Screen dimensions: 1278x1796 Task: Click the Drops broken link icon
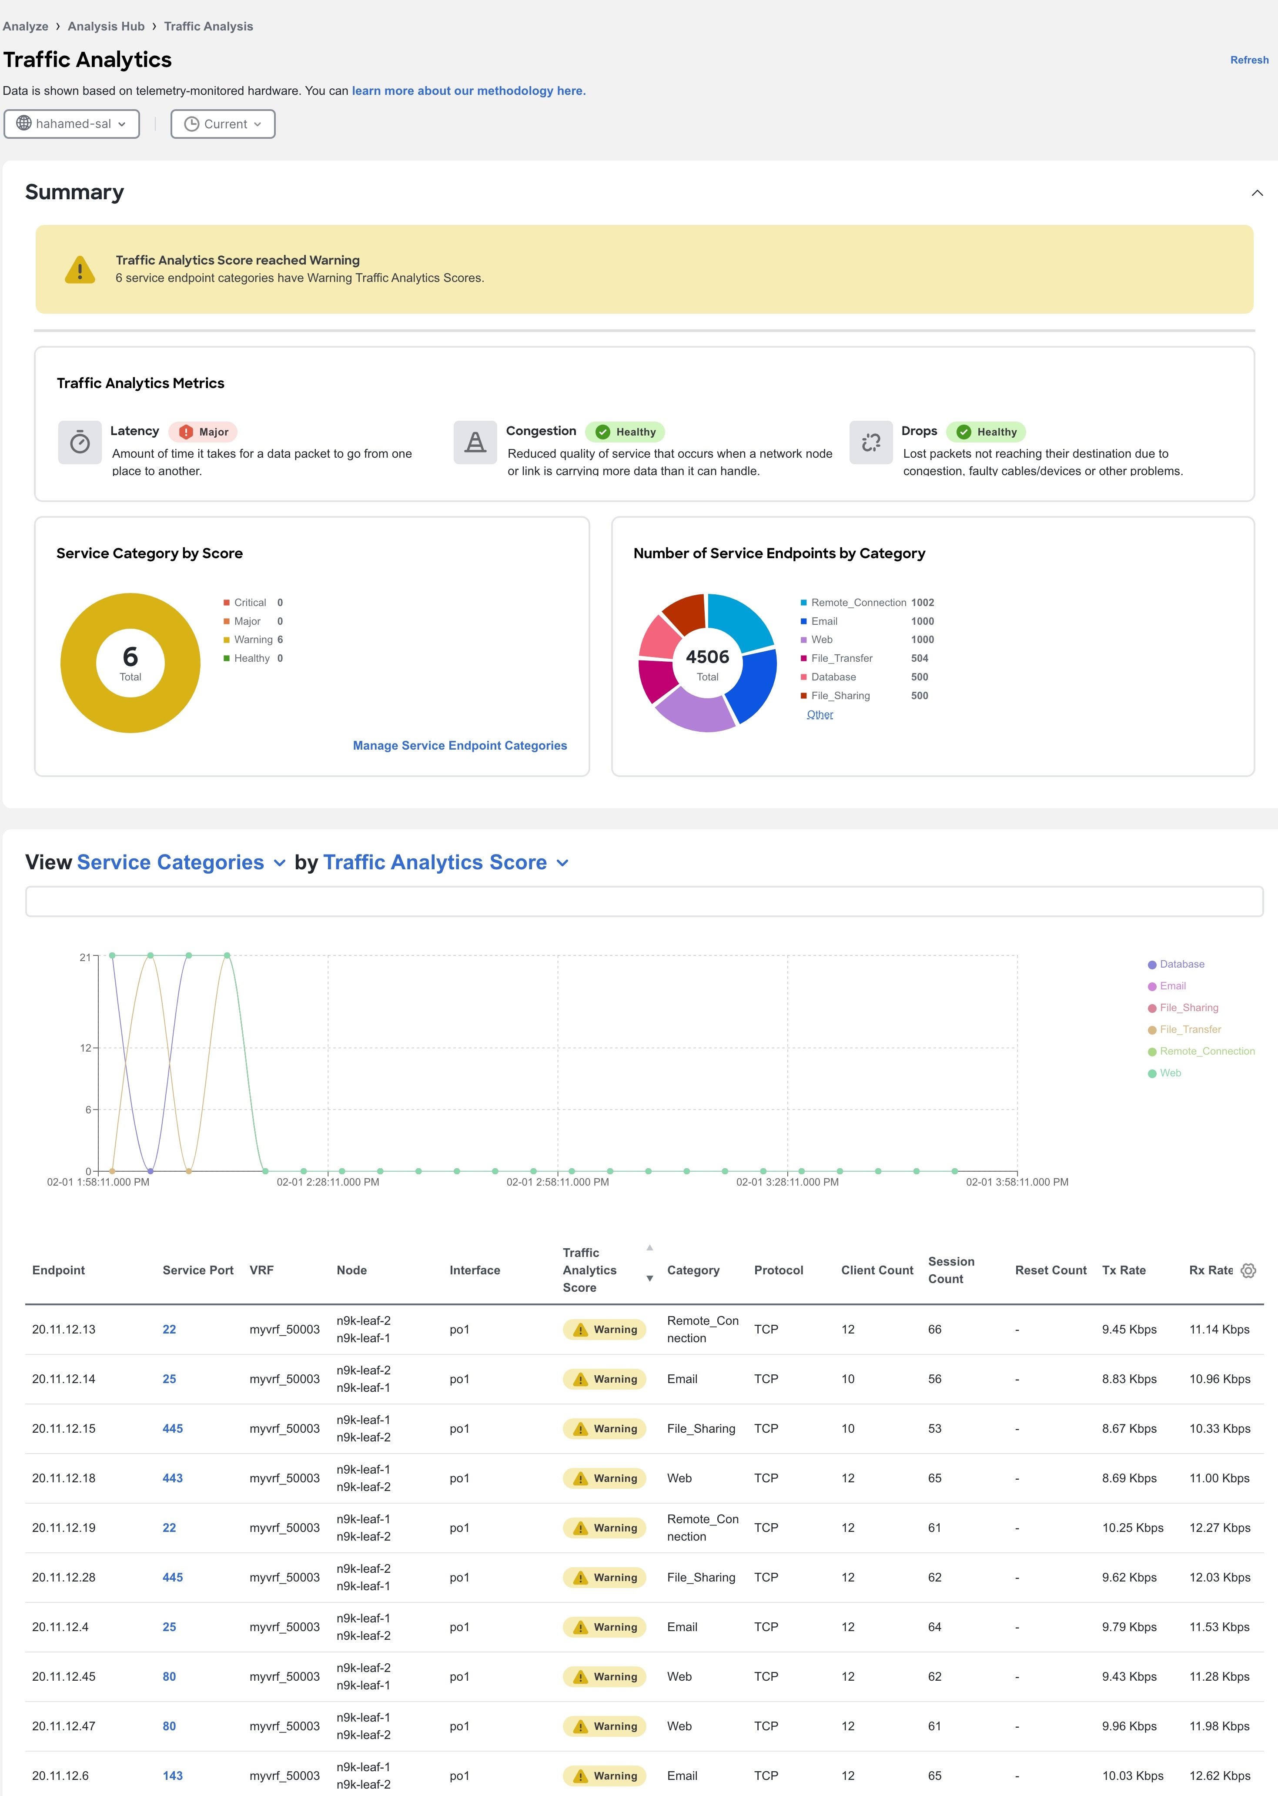871,442
